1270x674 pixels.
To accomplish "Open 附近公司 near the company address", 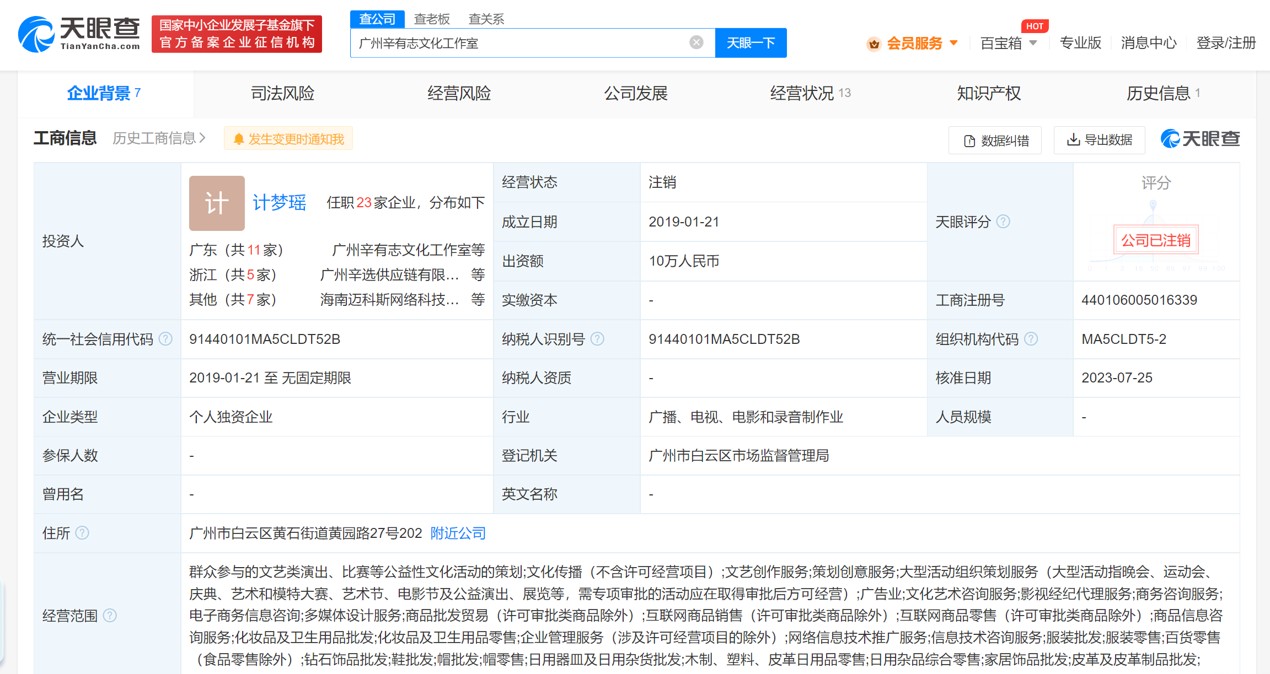I will (457, 533).
